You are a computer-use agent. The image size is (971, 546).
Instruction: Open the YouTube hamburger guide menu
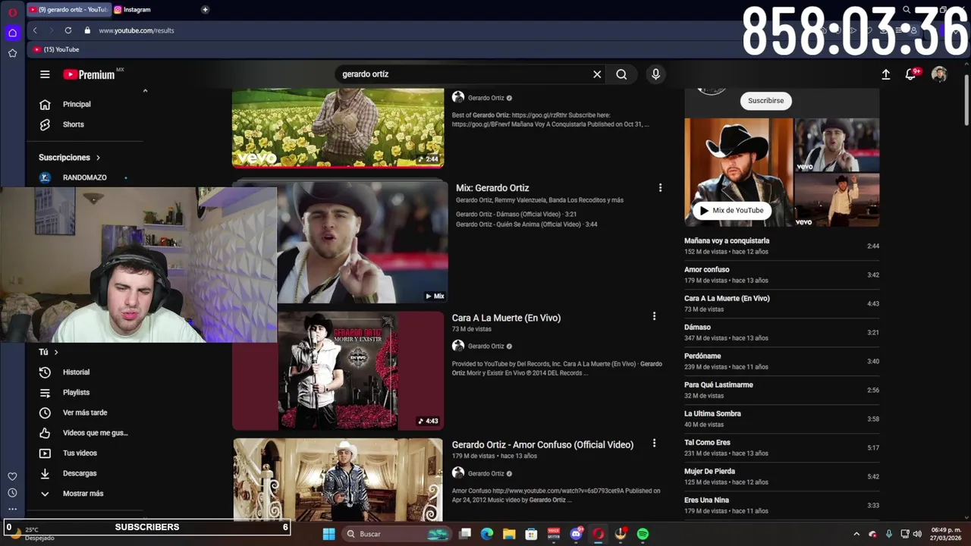coord(45,74)
